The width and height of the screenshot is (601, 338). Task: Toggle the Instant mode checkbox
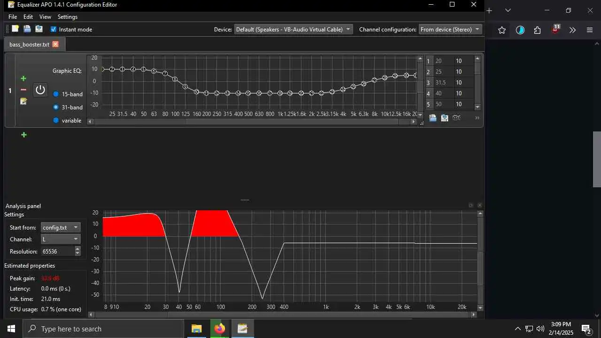coord(54,29)
